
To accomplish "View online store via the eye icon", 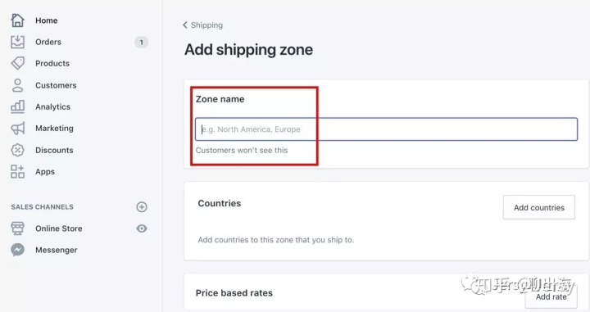I will coord(142,228).
